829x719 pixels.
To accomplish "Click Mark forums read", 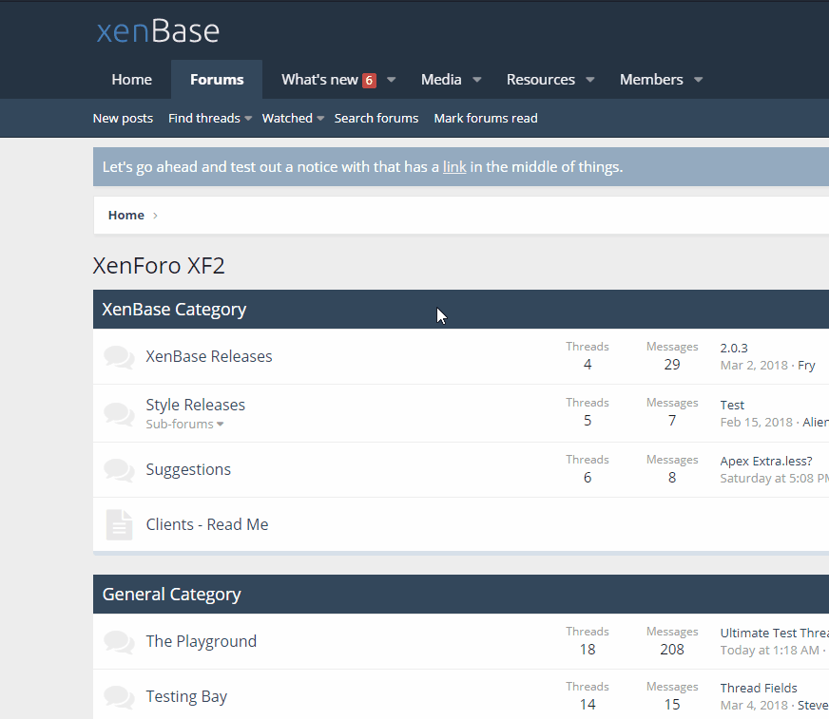I will pyautogui.click(x=486, y=119).
